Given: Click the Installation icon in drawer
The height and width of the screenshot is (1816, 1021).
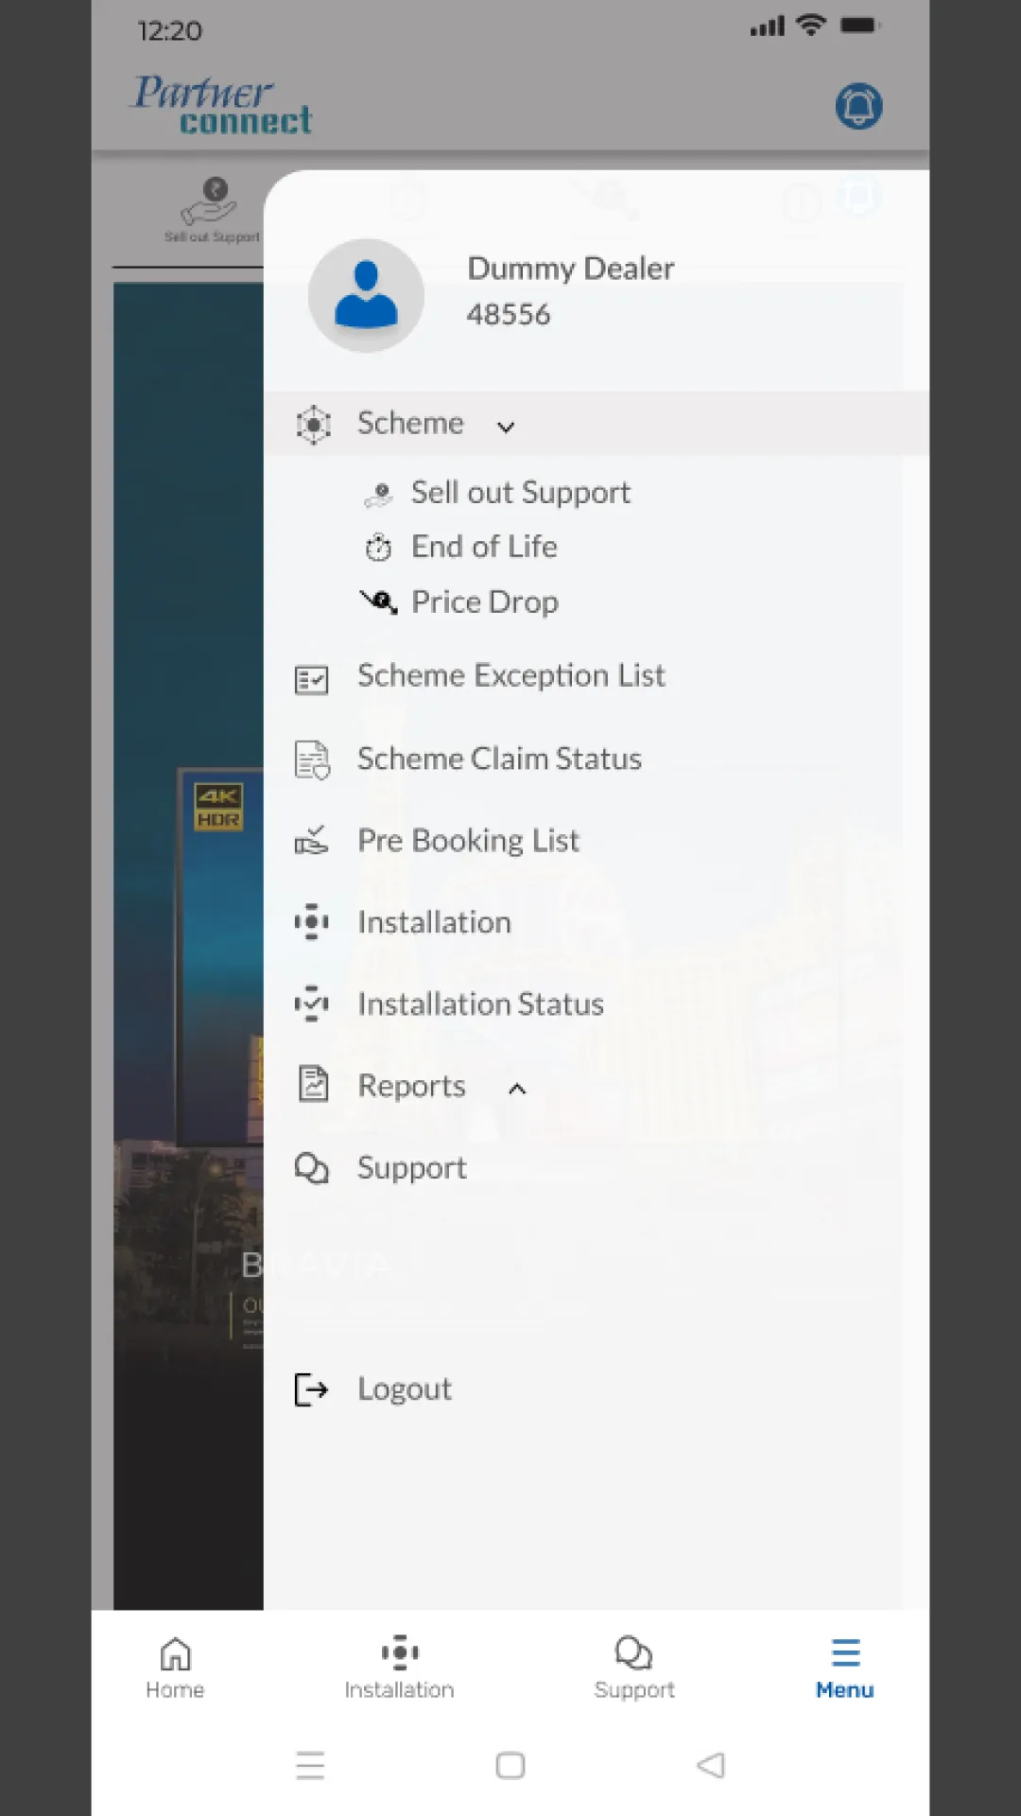Looking at the screenshot, I should [x=311, y=921].
